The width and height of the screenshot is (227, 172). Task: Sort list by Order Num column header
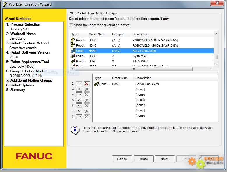point(96,34)
